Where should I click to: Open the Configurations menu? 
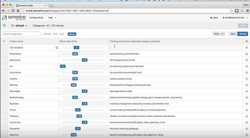tap(36, 18)
